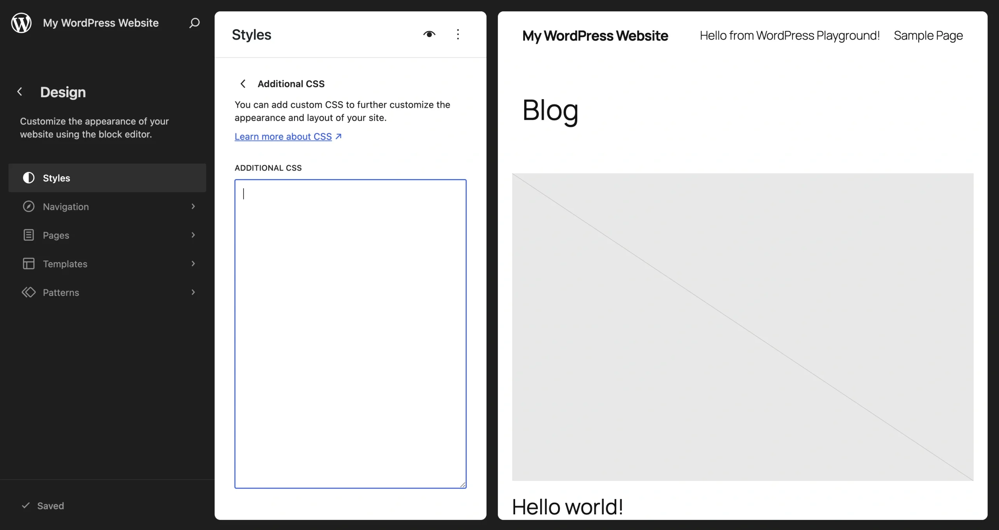
Task: Click the textarea resize handle corner
Action: (463, 484)
